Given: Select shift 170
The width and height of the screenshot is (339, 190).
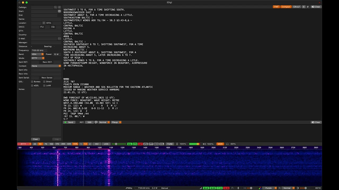Looking at the screenshot, I should (57, 144).
